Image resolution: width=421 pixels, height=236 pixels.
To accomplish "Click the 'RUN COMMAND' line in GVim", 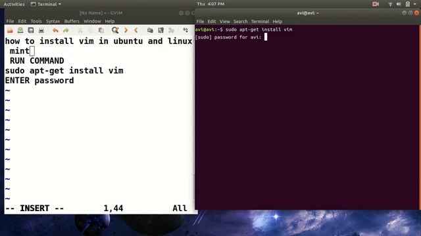I will click(37, 61).
